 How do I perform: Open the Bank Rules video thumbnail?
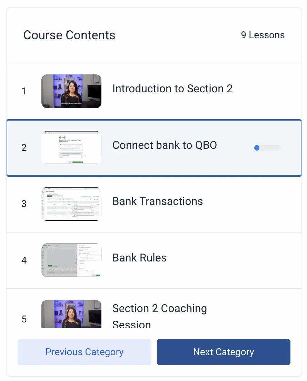(x=71, y=260)
